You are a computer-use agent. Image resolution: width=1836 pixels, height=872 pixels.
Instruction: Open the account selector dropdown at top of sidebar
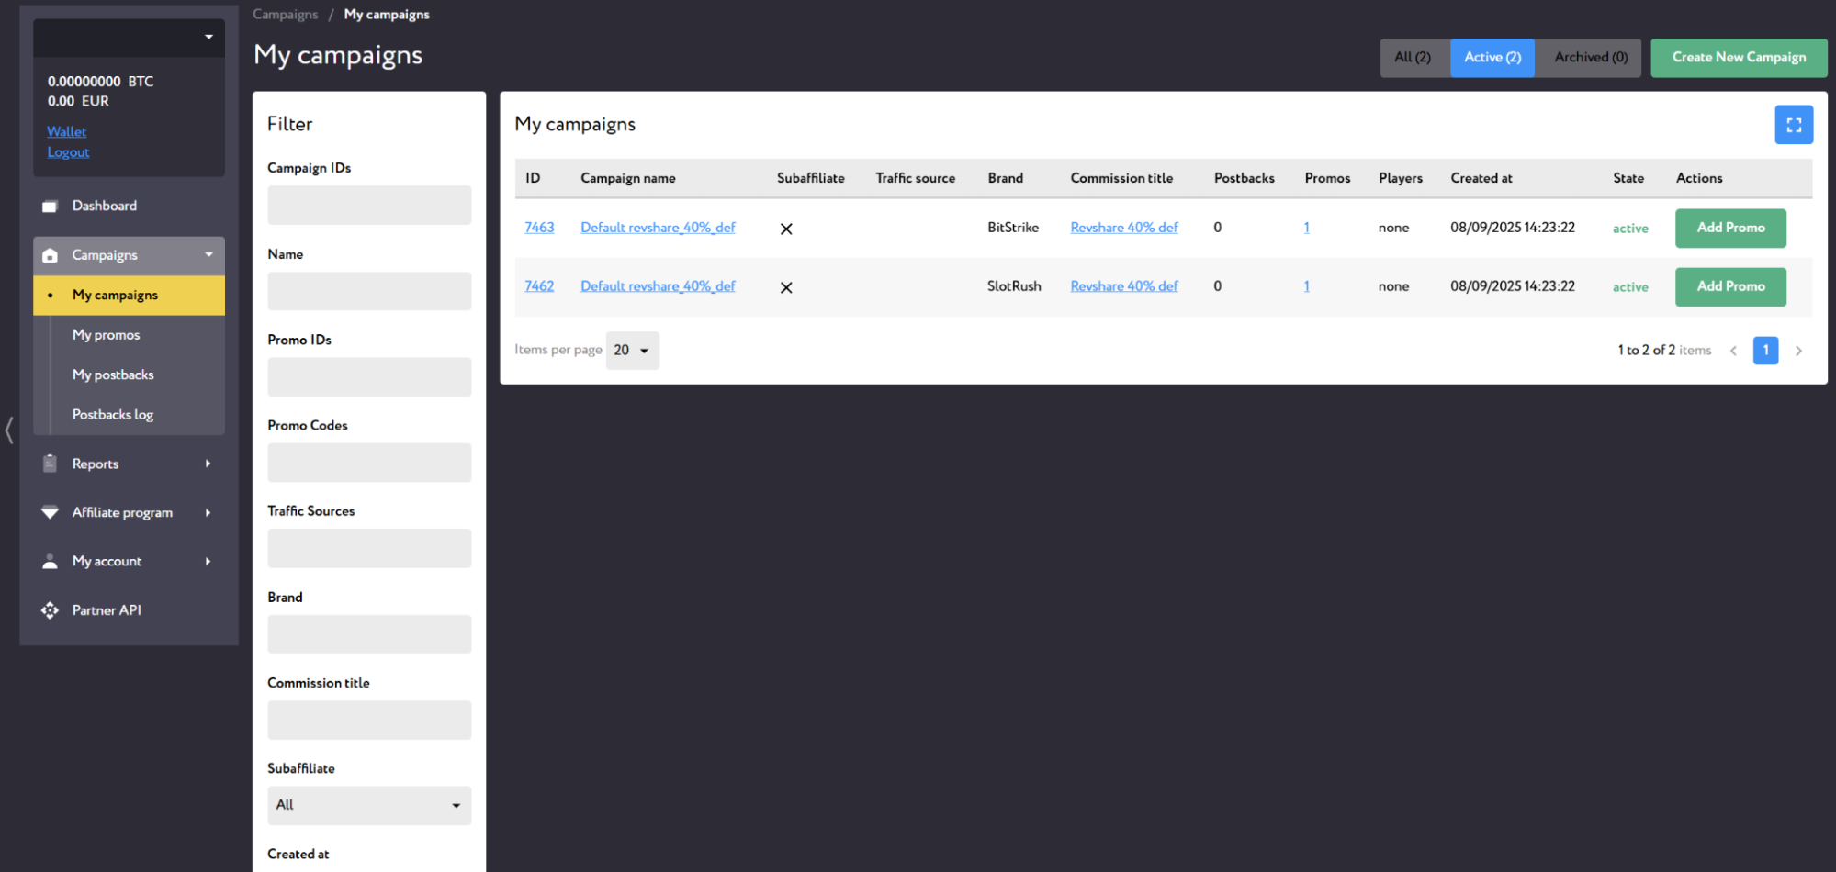129,38
